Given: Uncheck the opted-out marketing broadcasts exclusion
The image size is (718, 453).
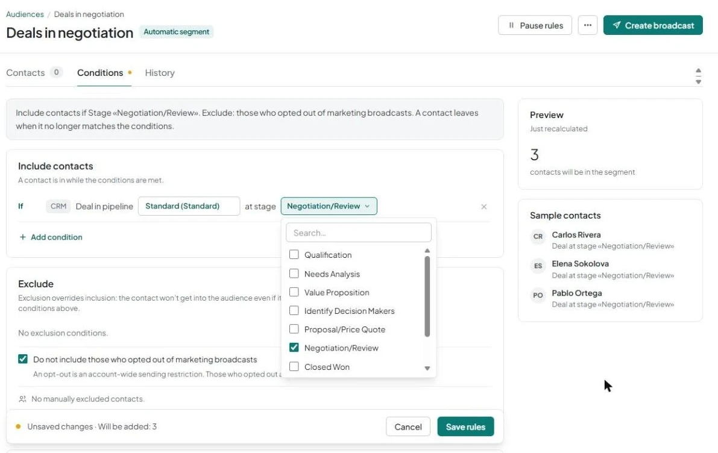Looking at the screenshot, I should [x=23, y=359].
